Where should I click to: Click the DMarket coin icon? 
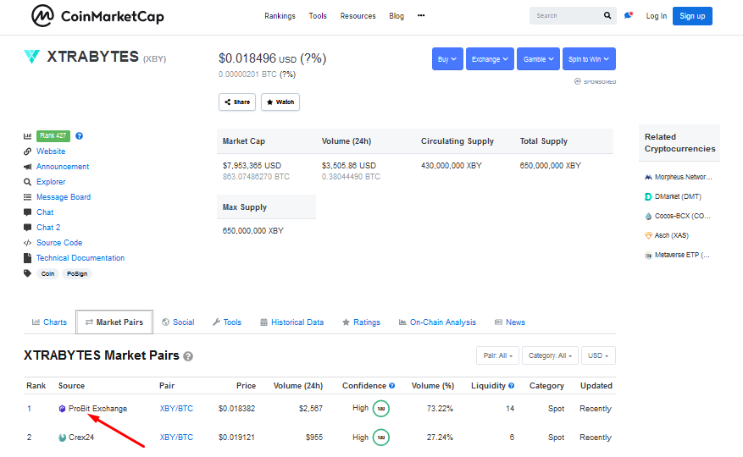(x=648, y=196)
